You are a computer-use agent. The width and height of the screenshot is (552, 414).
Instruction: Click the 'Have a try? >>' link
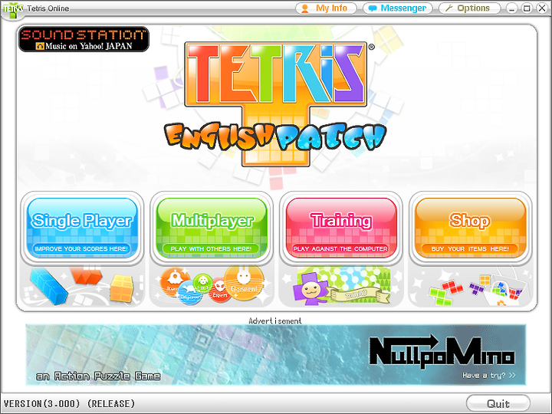pos(489,375)
